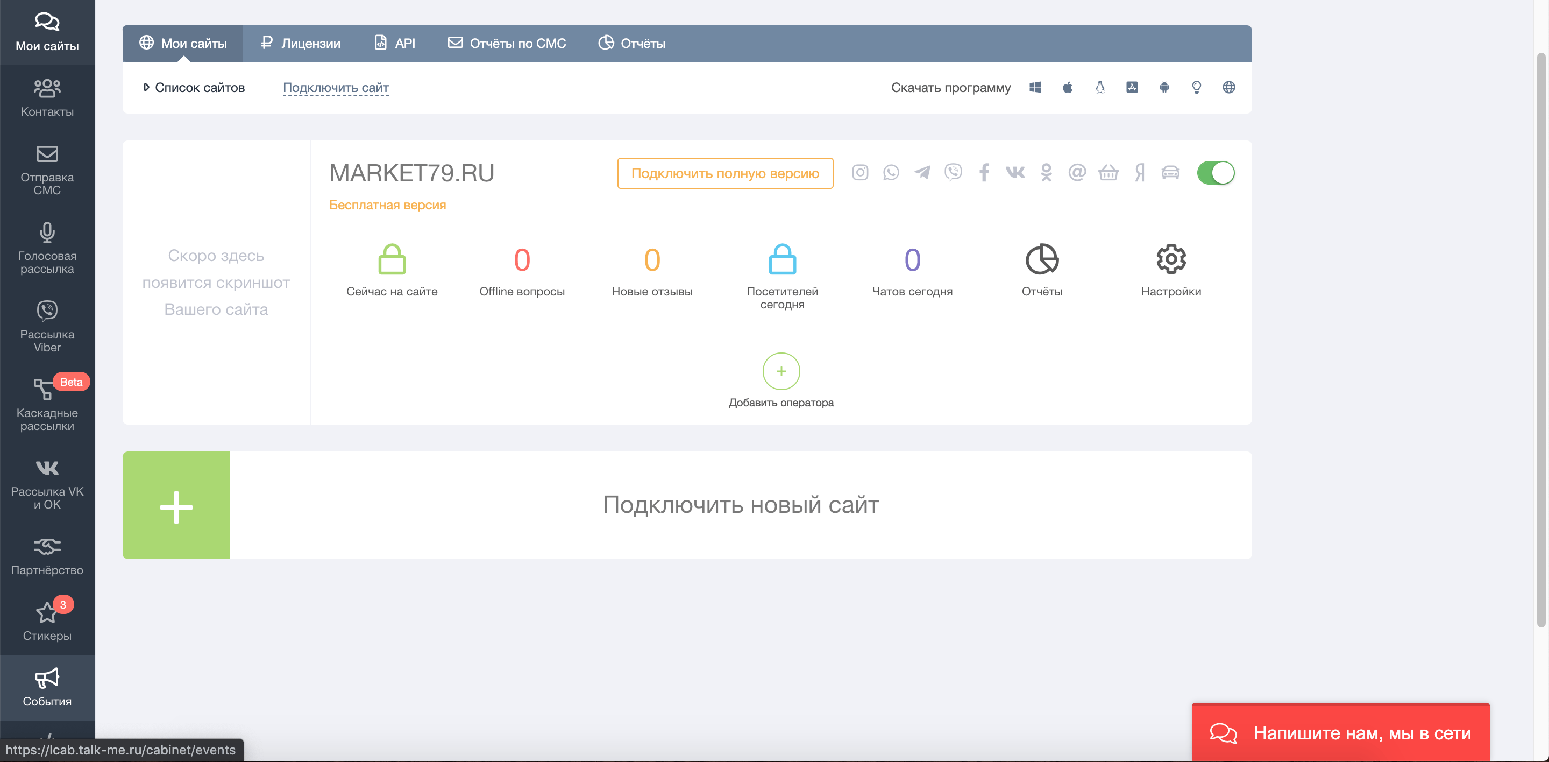Viewport: 1549px width, 762px height.
Task: Open the Лицензии tab
Action: pyautogui.click(x=300, y=43)
